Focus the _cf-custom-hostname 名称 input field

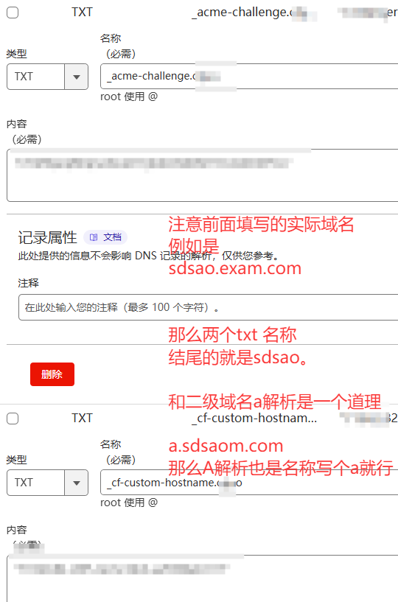coord(249,482)
